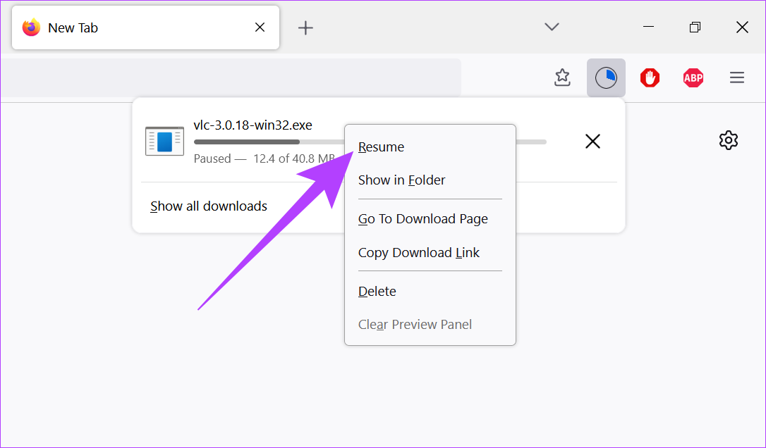The image size is (766, 448).
Task: Click the bookmark star tray icon
Action: coord(562,77)
